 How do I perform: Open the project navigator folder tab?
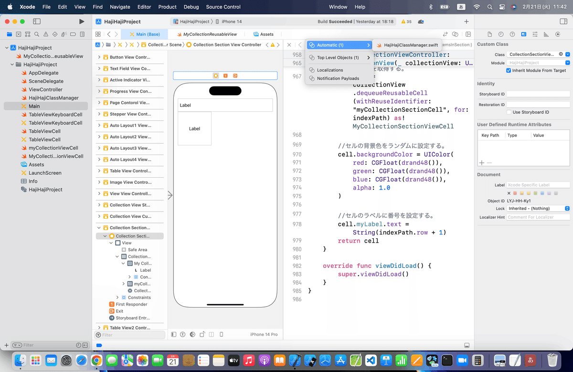click(x=10, y=34)
